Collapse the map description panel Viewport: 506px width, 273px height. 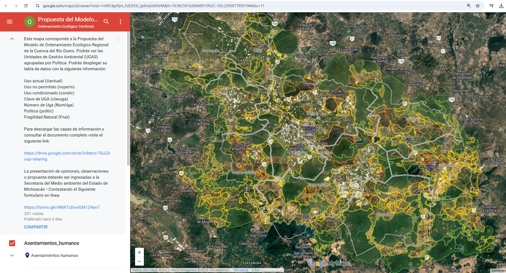(12, 39)
